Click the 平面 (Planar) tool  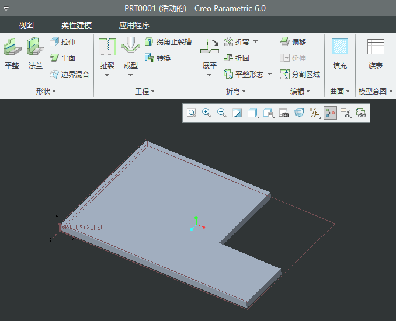click(x=62, y=58)
